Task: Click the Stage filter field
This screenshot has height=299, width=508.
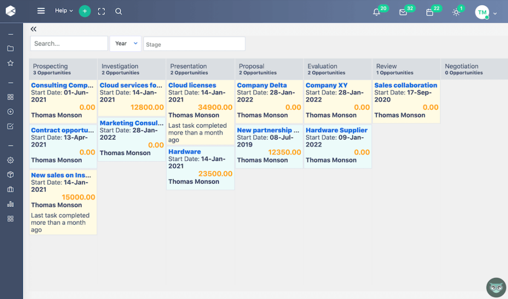Action: [194, 44]
